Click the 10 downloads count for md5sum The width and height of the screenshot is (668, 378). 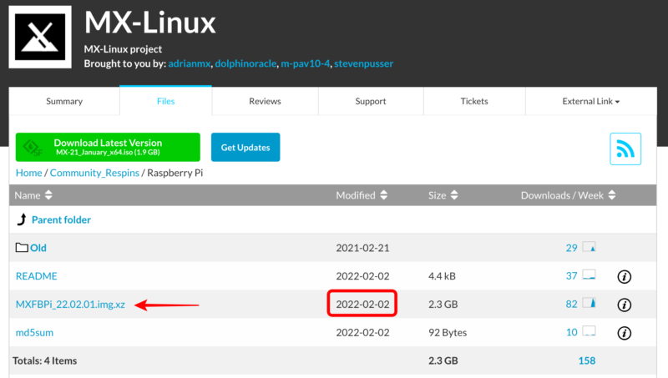pyautogui.click(x=572, y=332)
